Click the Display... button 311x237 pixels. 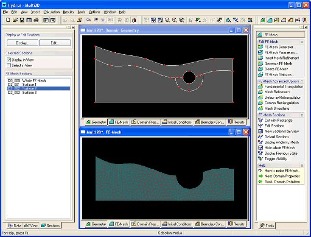[22, 43]
